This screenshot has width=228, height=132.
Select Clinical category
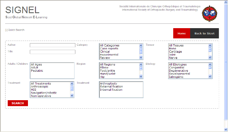tap(105, 52)
